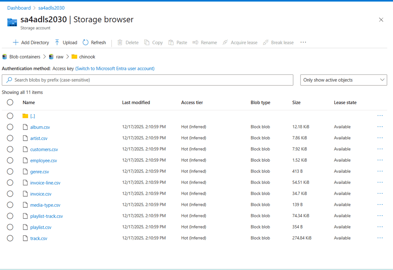393x270 pixels.
Task: Click Switch to Microsoft Entra user account
Action: point(115,69)
